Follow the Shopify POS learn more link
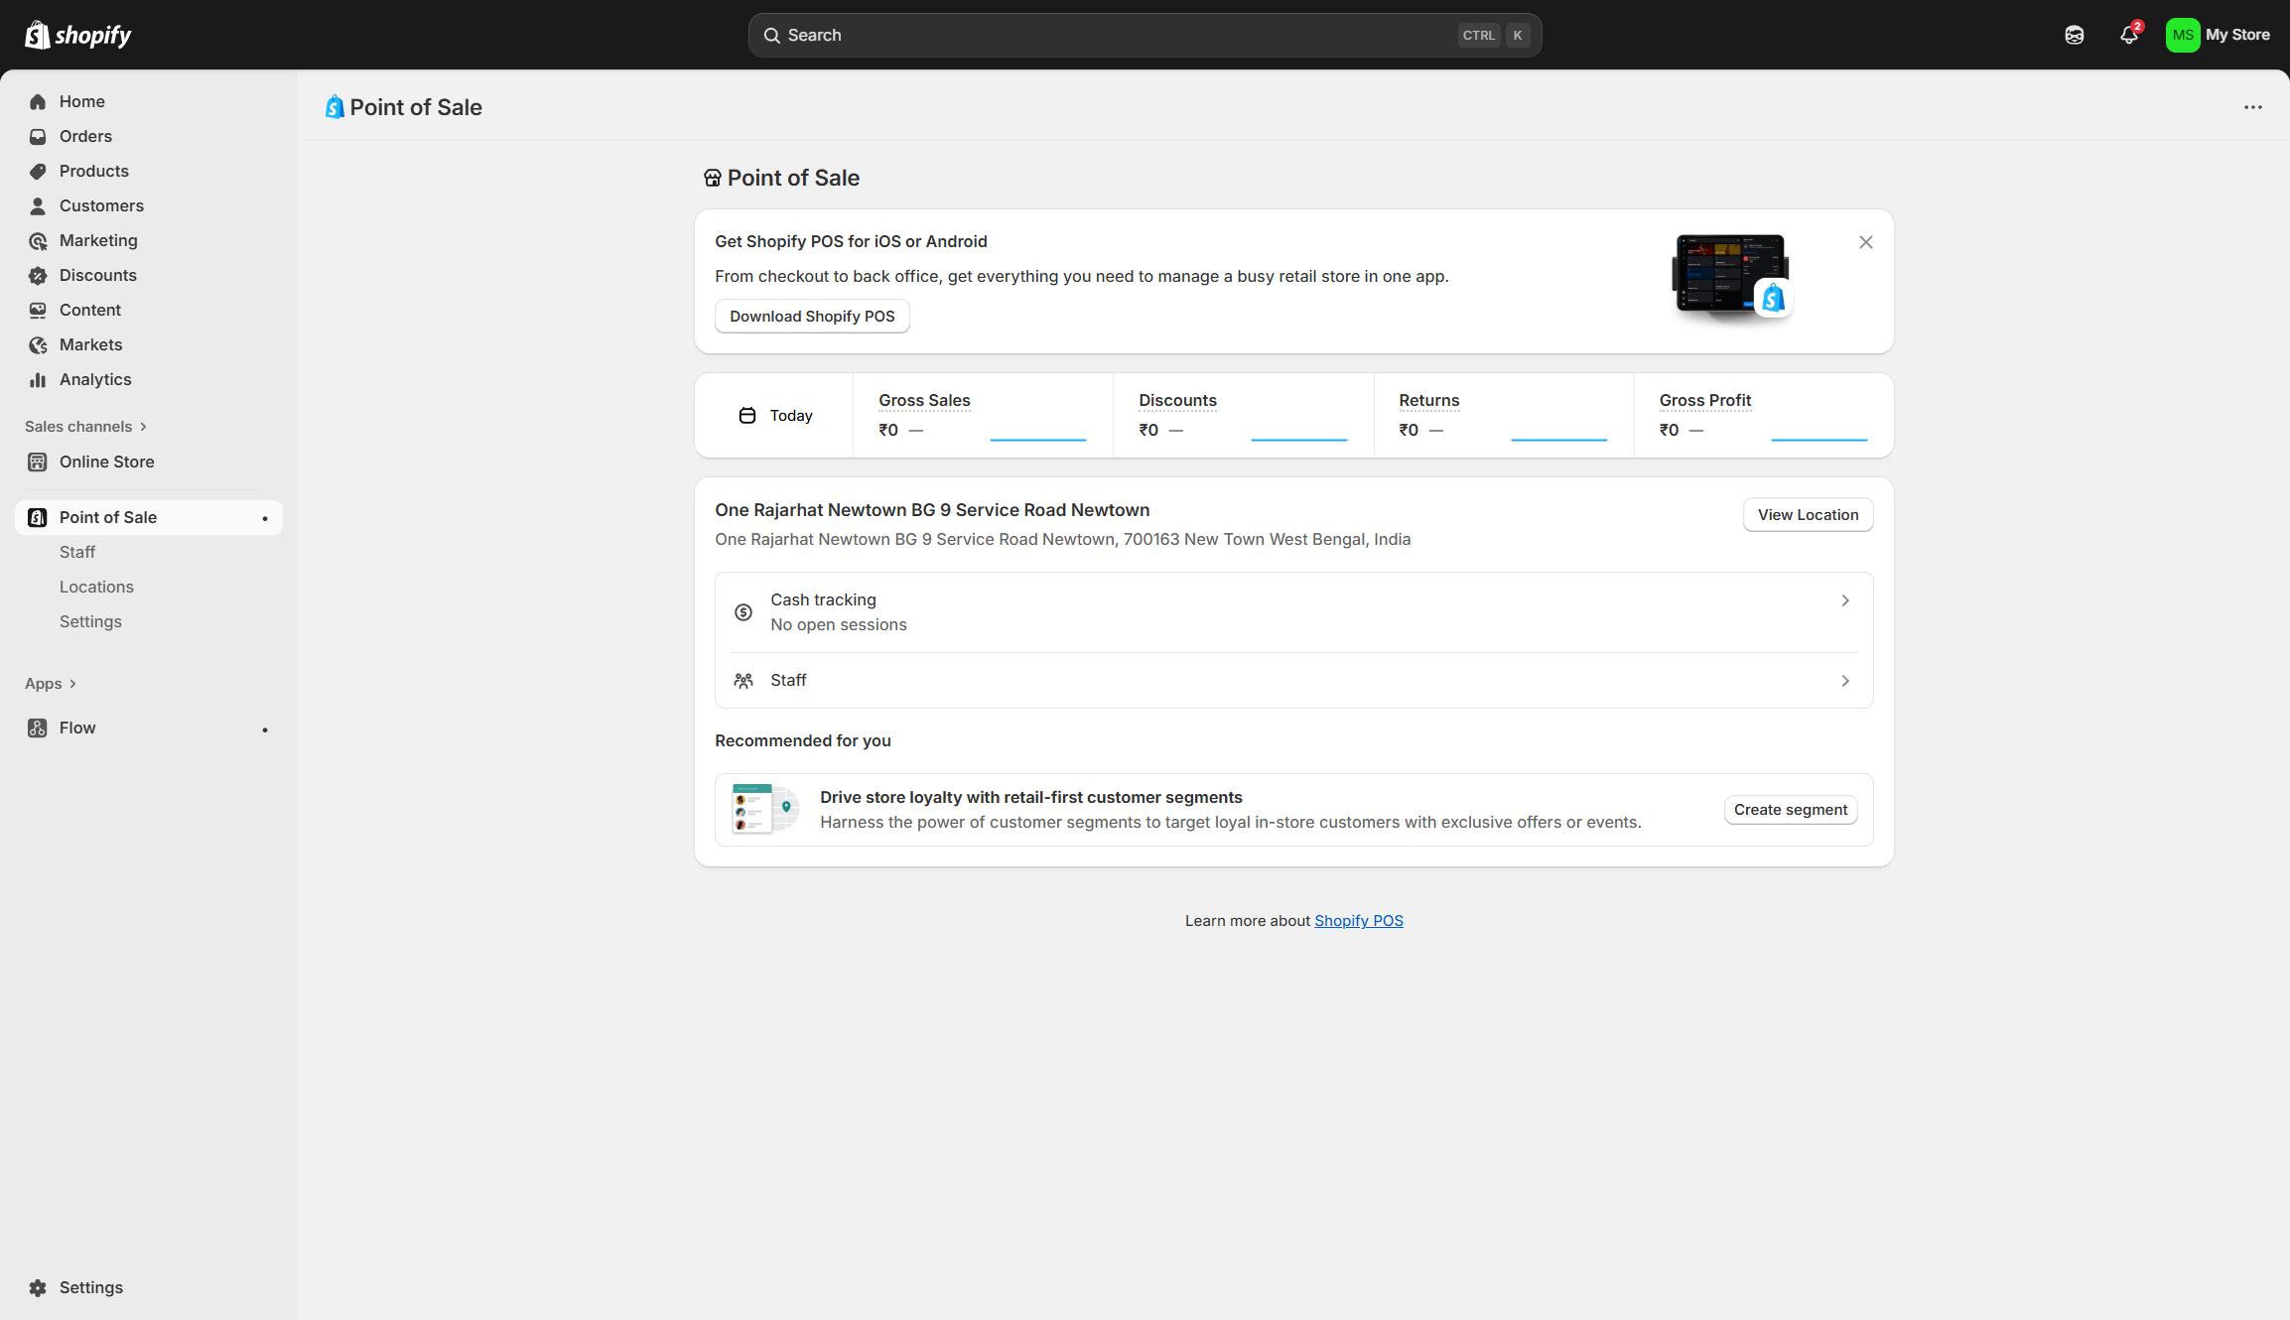 tap(1359, 920)
